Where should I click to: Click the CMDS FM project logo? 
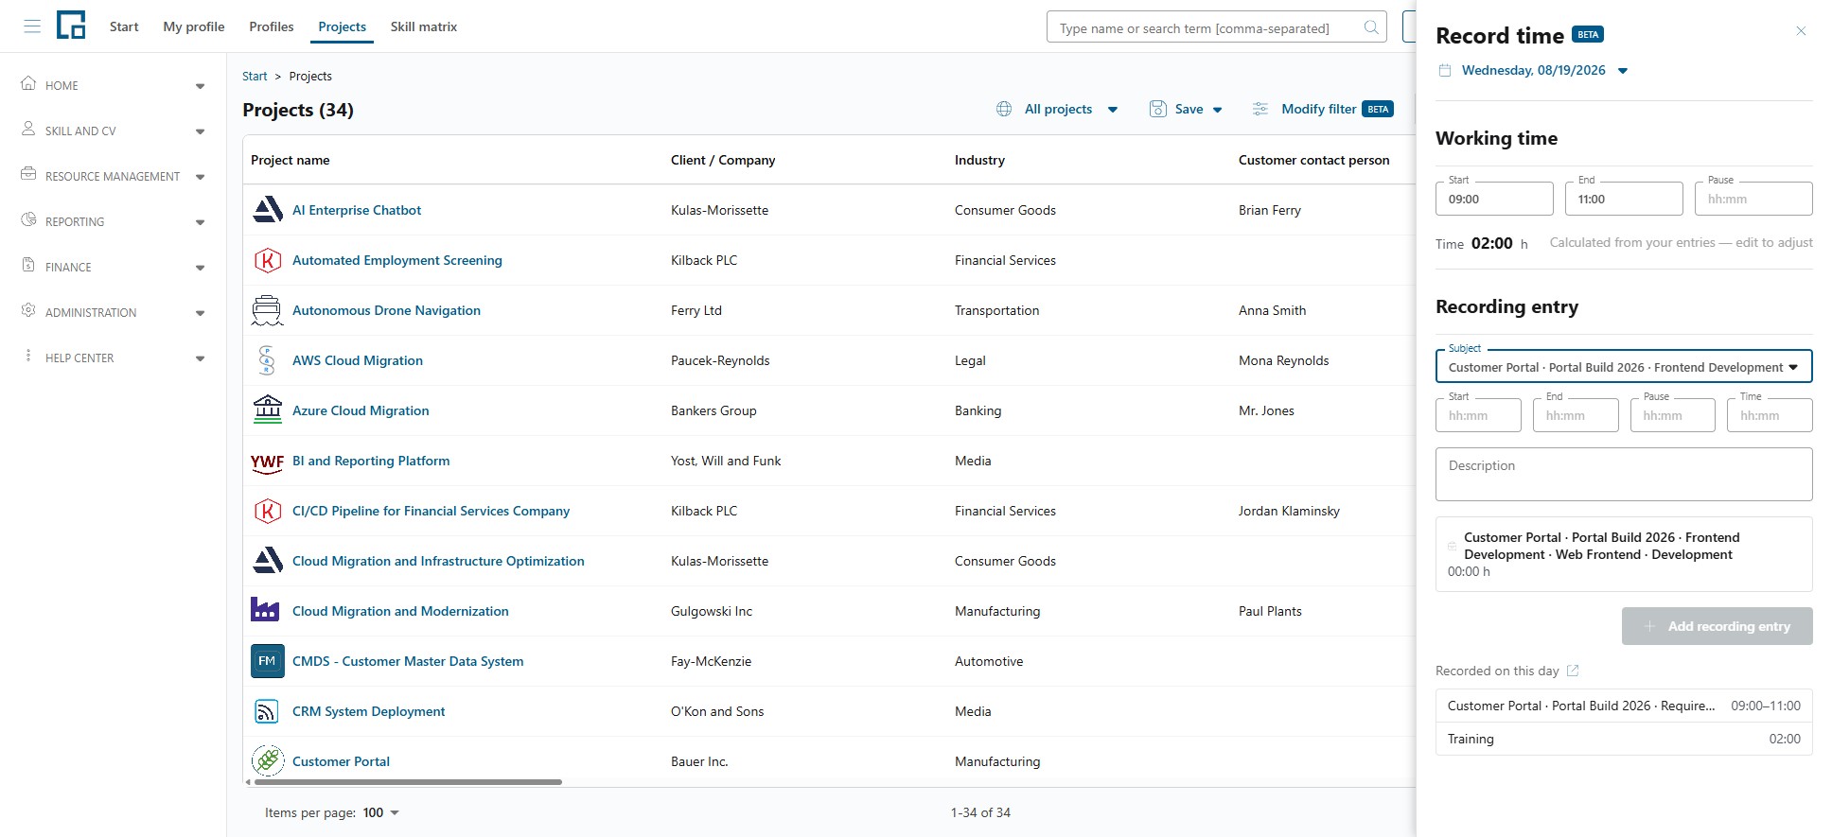[x=268, y=661]
